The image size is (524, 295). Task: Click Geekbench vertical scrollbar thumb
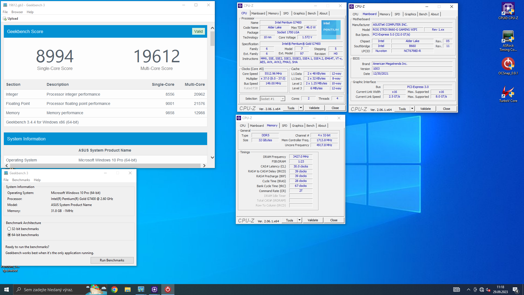[212, 39]
